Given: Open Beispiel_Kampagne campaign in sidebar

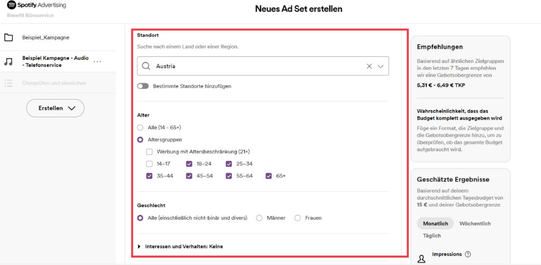Looking at the screenshot, I should [x=45, y=38].
